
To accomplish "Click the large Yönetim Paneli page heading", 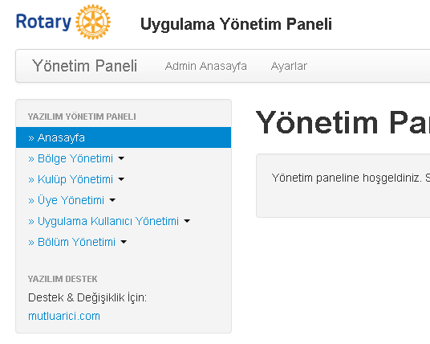I will coord(343,122).
